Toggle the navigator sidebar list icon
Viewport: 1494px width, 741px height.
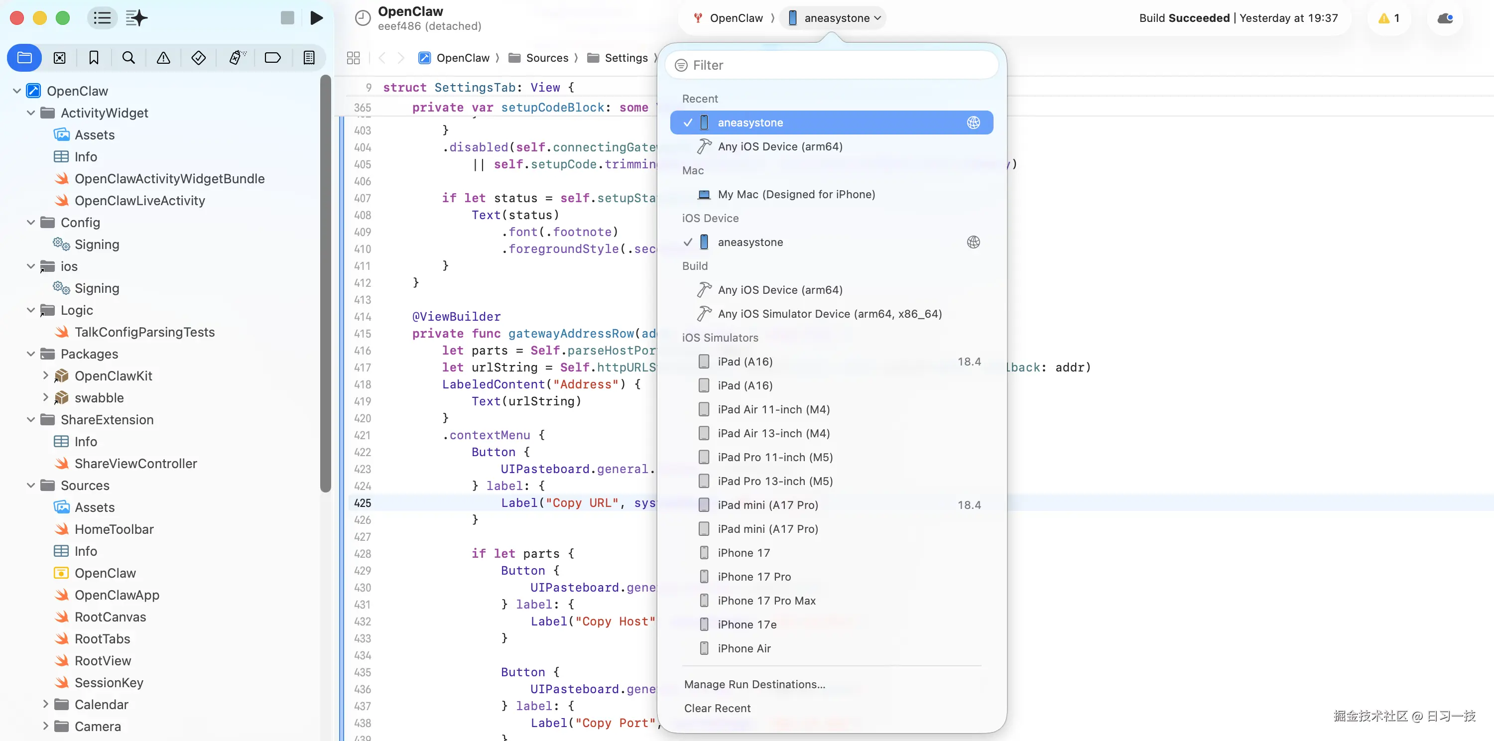(x=102, y=18)
